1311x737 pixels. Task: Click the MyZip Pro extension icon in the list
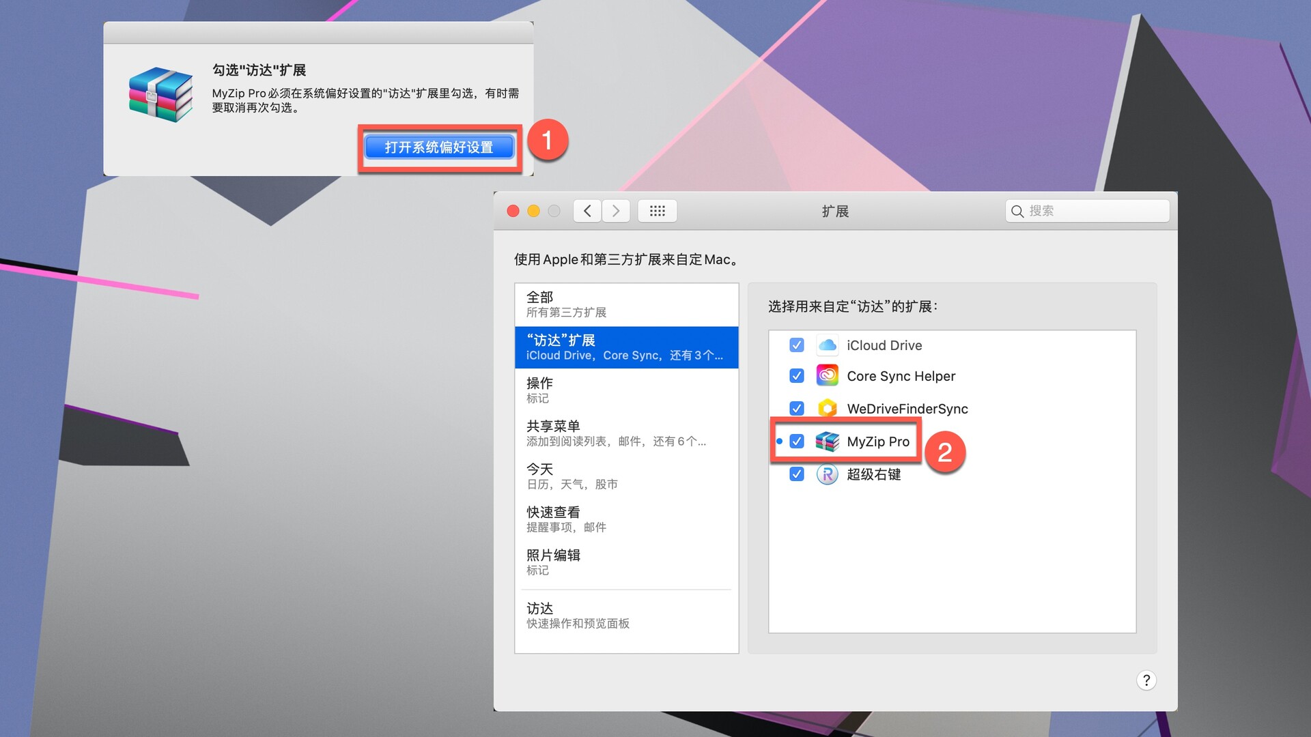coord(828,442)
